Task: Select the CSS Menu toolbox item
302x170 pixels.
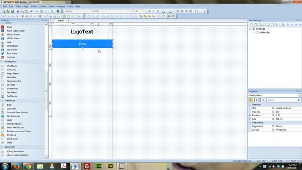Action: [12, 66]
